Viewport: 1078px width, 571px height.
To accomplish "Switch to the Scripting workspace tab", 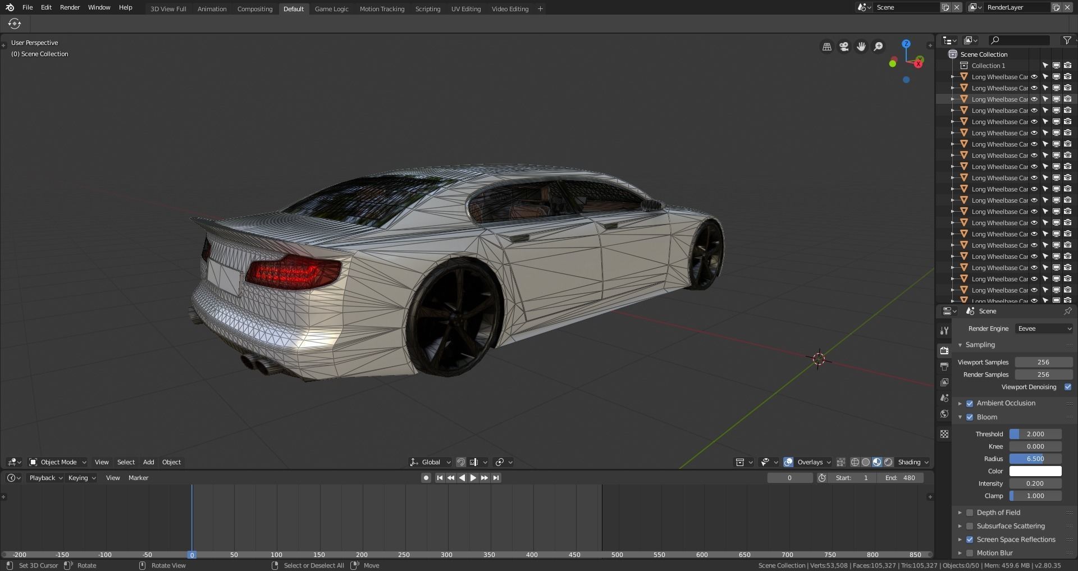I will pyautogui.click(x=428, y=9).
